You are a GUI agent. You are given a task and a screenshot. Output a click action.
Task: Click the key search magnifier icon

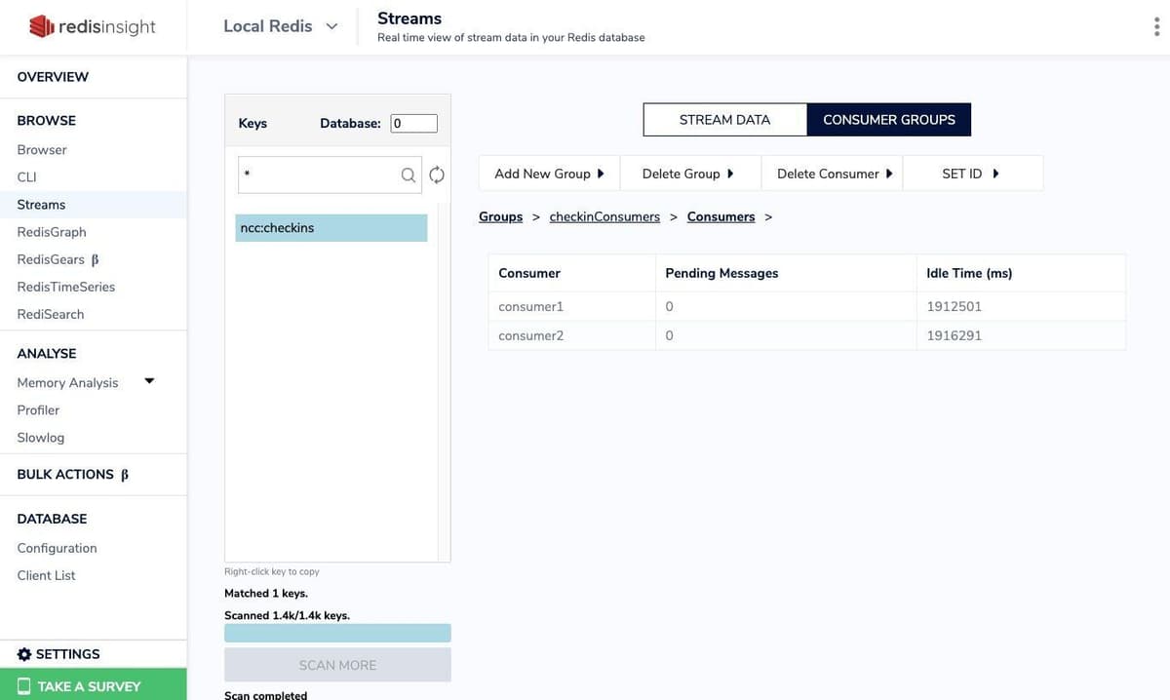coord(409,175)
